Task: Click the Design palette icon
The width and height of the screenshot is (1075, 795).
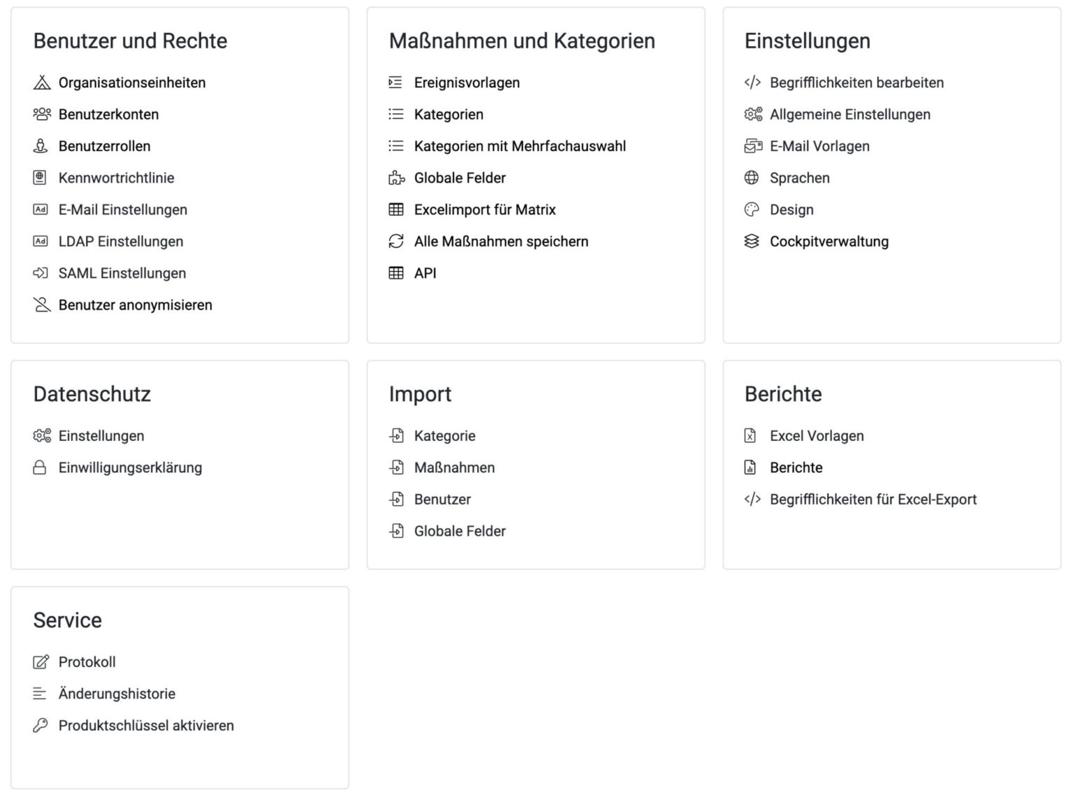Action: pos(752,209)
